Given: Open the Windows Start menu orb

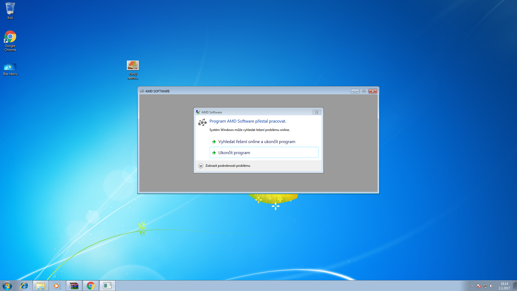Looking at the screenshot, I should point(7,286).
